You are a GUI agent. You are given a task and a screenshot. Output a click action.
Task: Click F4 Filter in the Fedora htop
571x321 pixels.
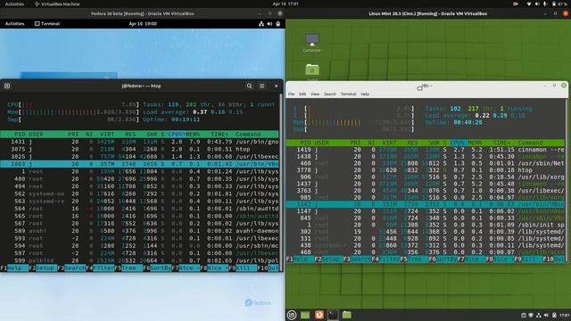(100, 267)
